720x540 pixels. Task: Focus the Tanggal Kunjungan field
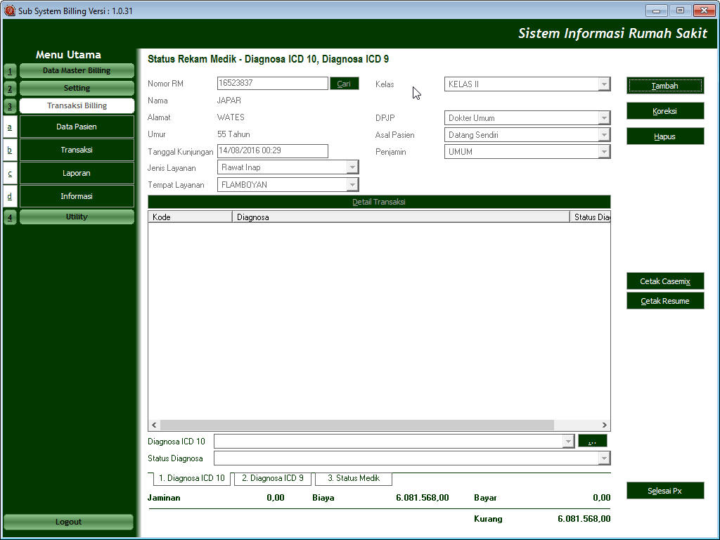coord(272,150)
